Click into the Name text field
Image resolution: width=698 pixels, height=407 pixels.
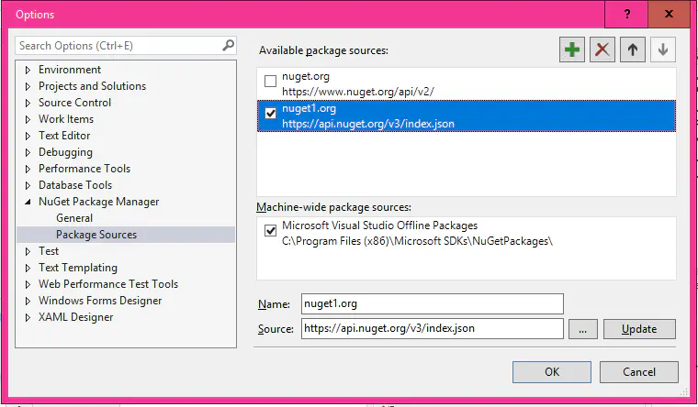pyautogui.click(x=432, y=303)
